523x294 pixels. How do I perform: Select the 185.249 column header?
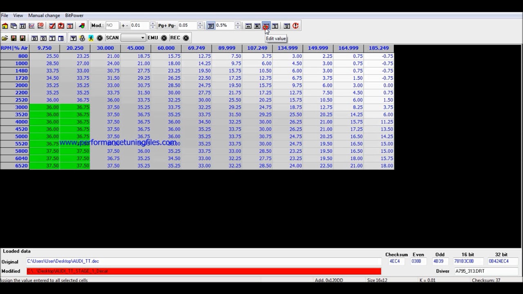click(x=379, y=48)
